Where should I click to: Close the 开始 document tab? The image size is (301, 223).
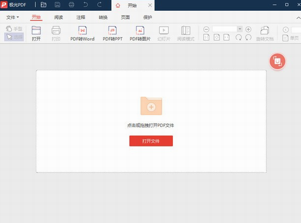[150, 5]
